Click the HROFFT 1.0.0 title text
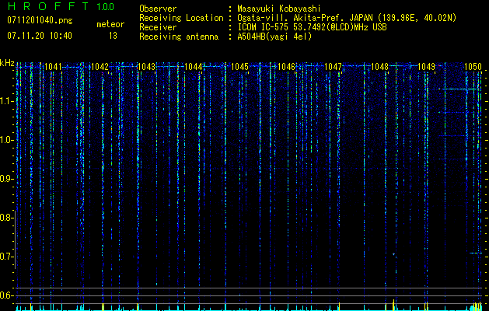Viewport: 489px width, 311px height. (x=61, y=6)
